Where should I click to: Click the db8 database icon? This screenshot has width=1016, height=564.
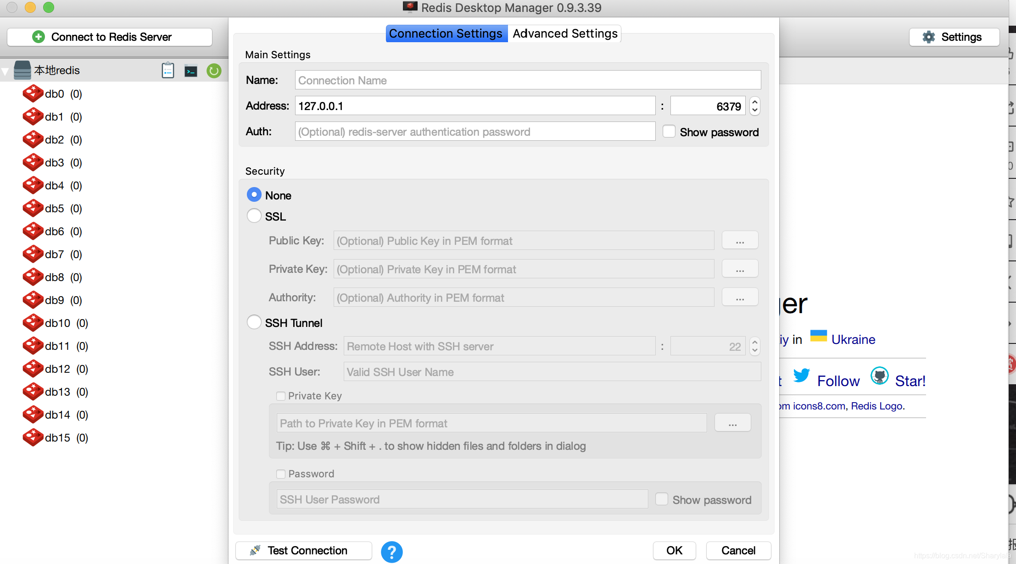33,277
